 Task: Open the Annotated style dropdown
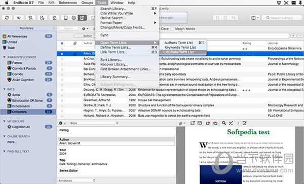(77, 180)
